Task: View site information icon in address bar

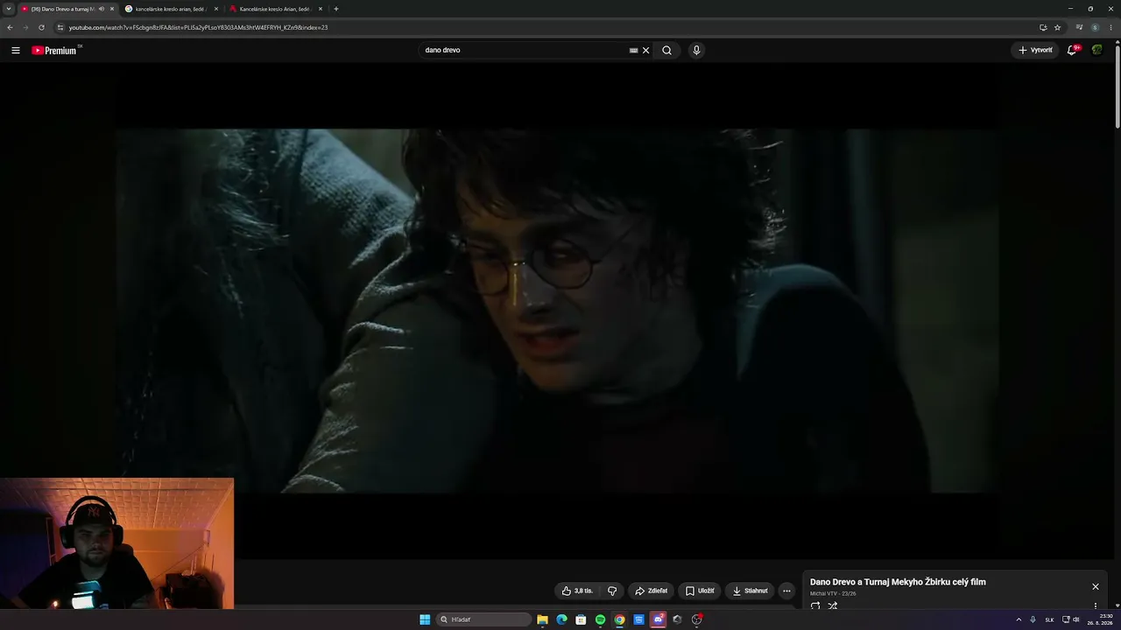Action: coord(60,27)
